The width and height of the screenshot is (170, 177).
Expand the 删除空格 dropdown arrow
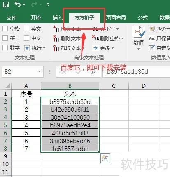coord(122,38)
